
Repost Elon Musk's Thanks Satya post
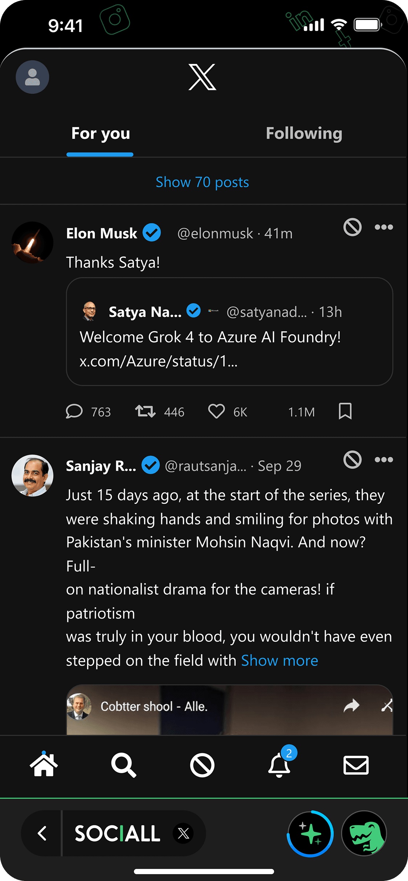pyautogui.click(x=146, y=411)
